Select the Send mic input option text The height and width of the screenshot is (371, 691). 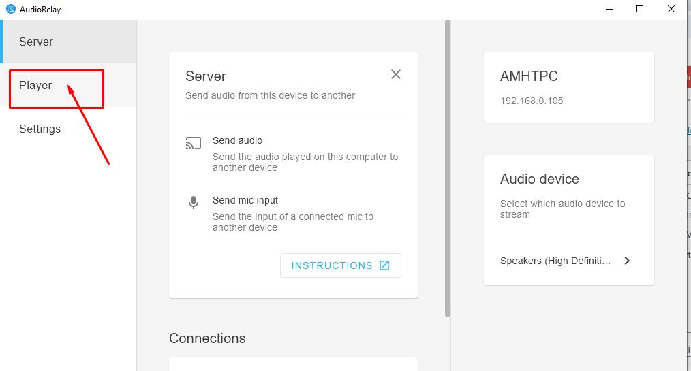tap(245, 200)
